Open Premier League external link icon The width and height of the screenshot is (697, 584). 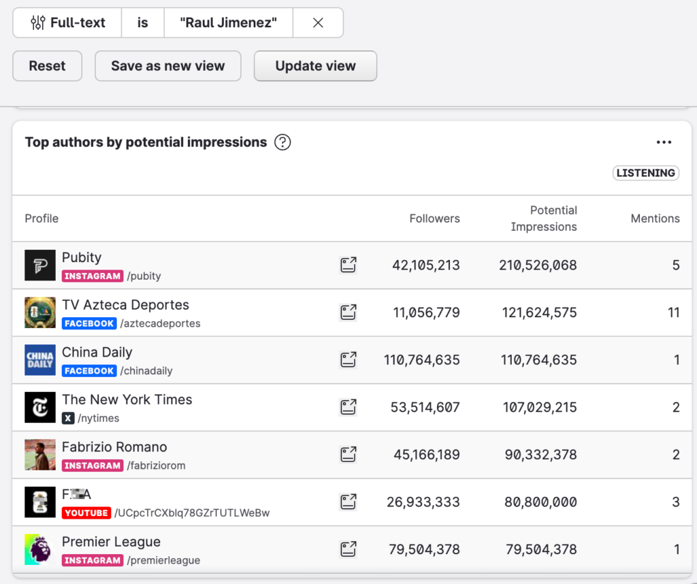click(348, 549)
